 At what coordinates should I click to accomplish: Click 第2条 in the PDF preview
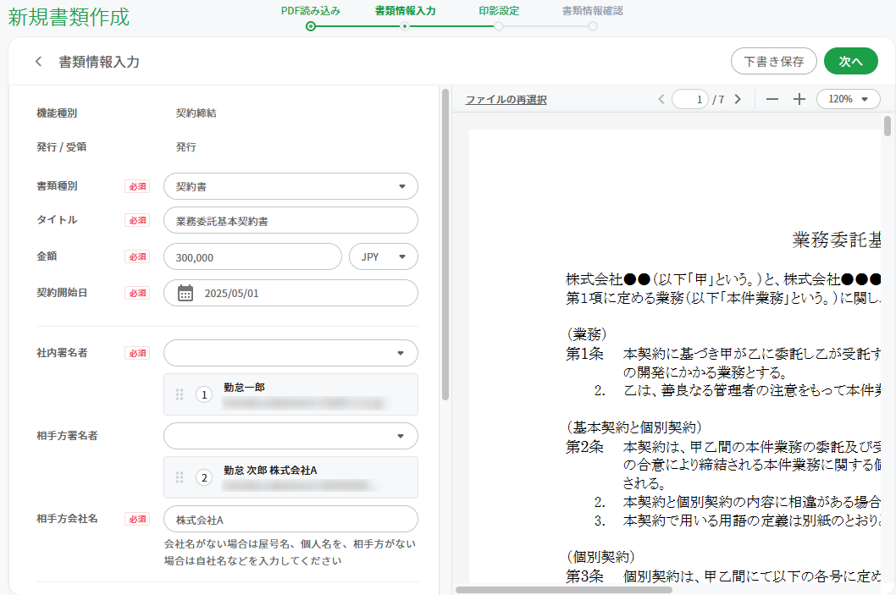(584, 447)
